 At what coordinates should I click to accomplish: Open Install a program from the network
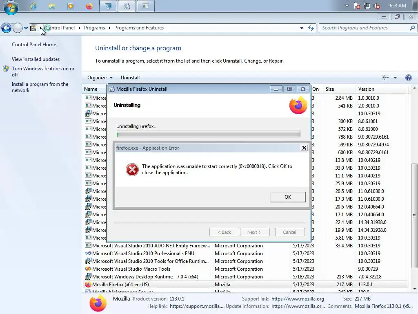[40, 87]
